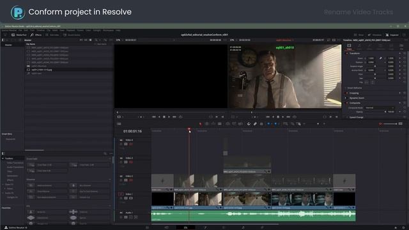Switch to Inspector Audio tab
This screenshot has height=230, width=409.
359,47
